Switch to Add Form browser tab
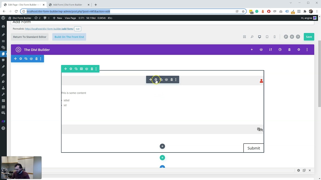Viewport: 321px width, 180px height. pyautogui.click(x=67, y=4)
